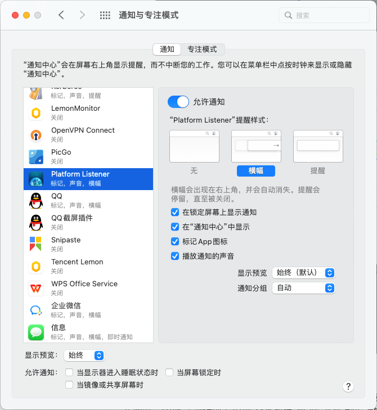Image resolution: width=377 pixels, height=410 pixels.
Task: Select the 通知 tab
Action: click(167, 49)
